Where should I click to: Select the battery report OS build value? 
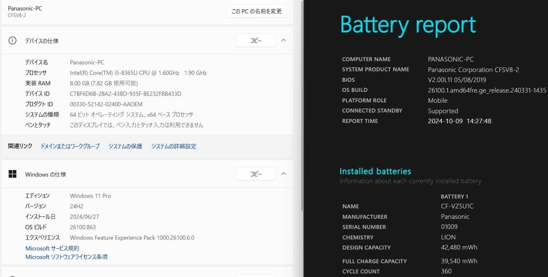pos(487,91)
